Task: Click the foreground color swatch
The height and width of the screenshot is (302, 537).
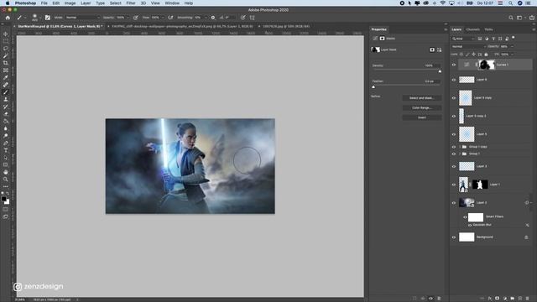Action: (3, 199)
